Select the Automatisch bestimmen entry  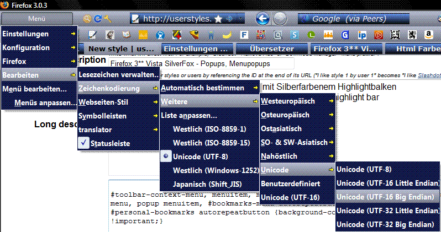[x=209, y=88]
